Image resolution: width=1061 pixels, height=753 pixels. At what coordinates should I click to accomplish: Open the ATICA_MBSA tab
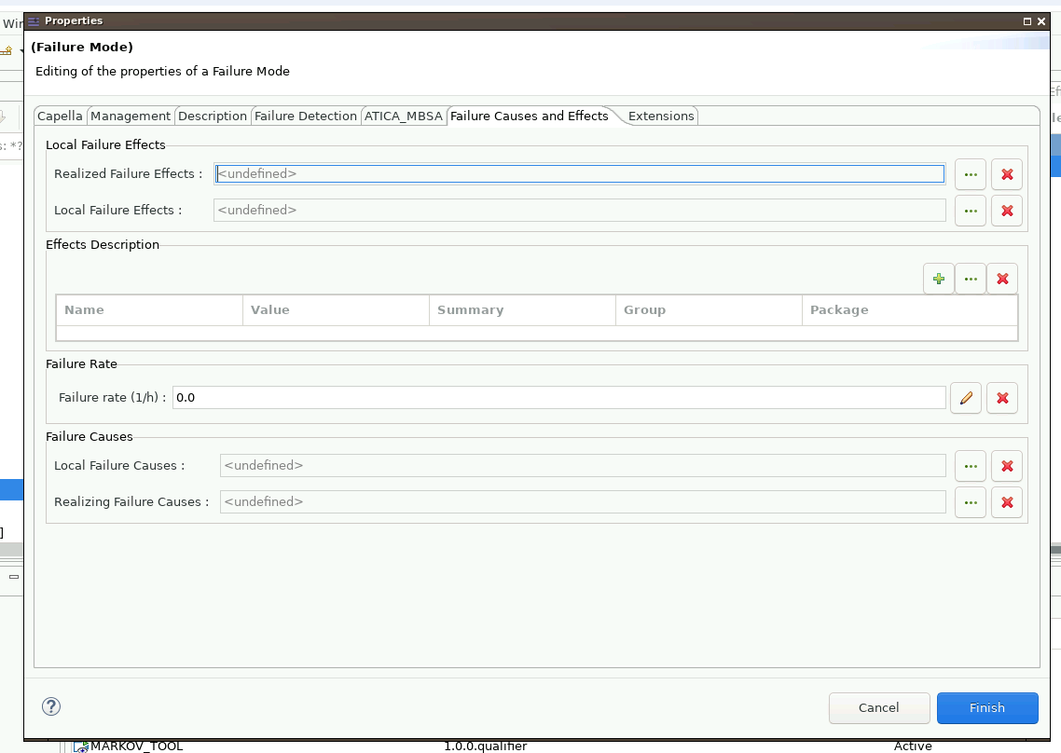[404, 116]
